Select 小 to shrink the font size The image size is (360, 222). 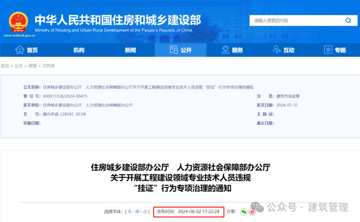145,211
